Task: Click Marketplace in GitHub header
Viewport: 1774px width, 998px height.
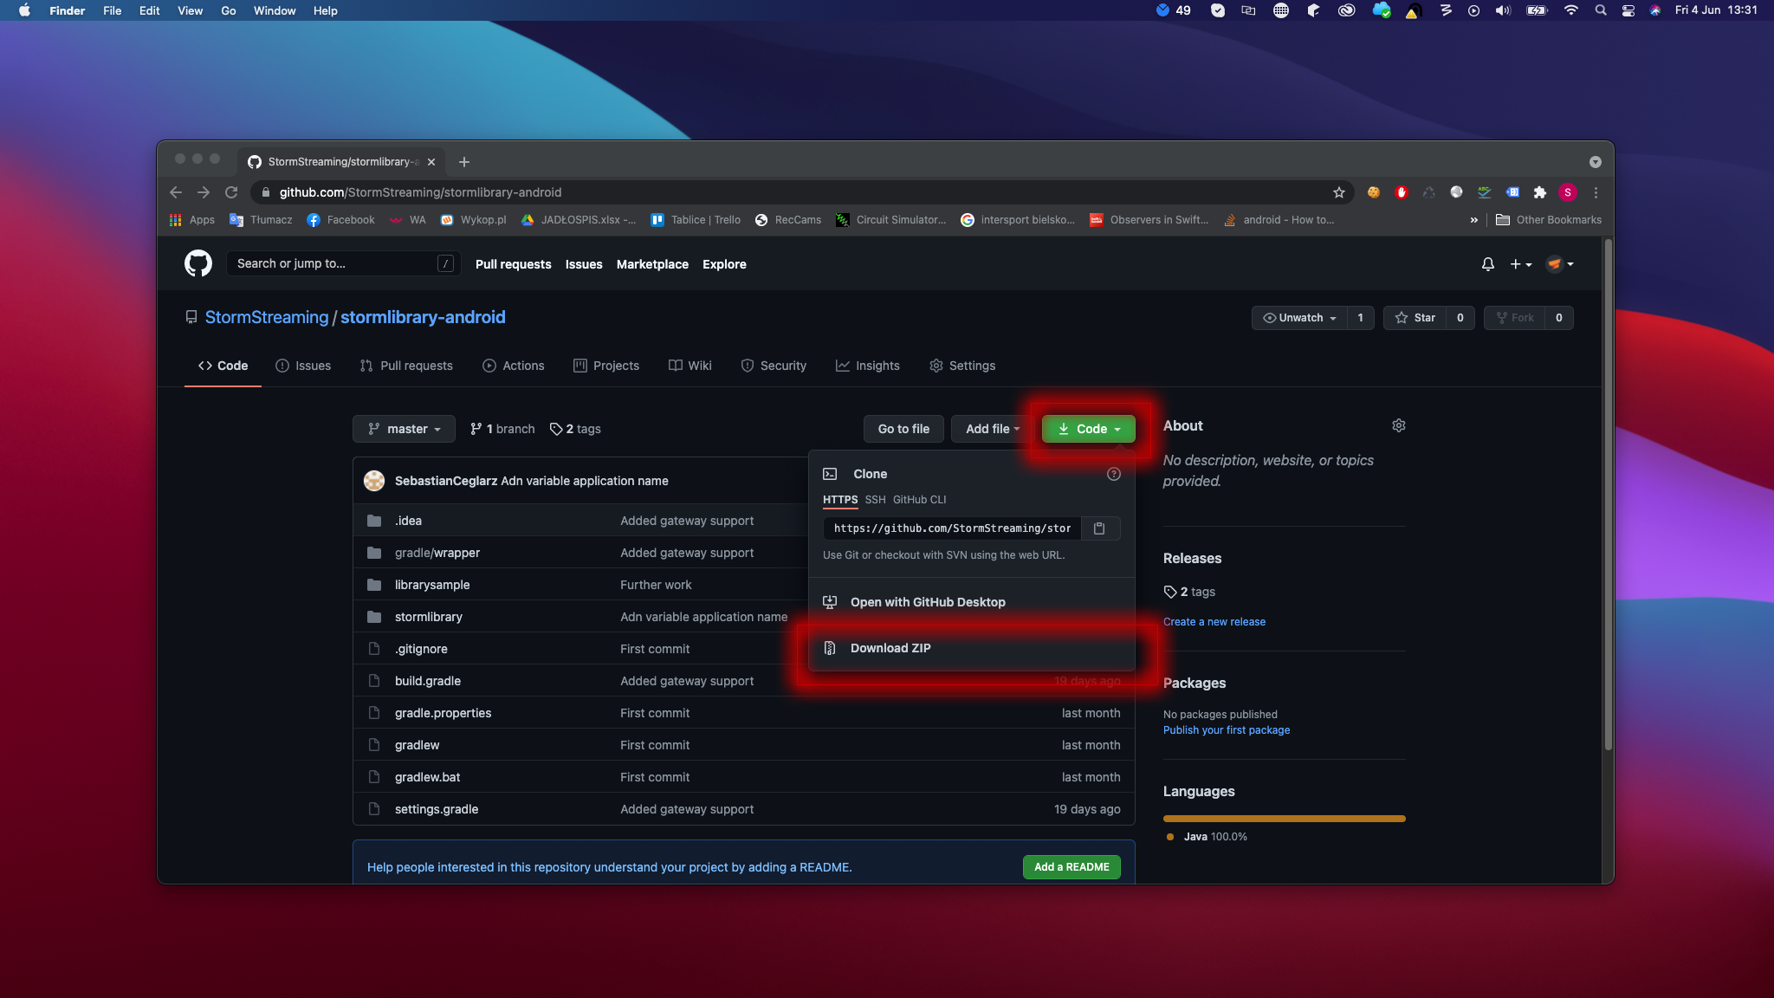Action: coord(652,264)
